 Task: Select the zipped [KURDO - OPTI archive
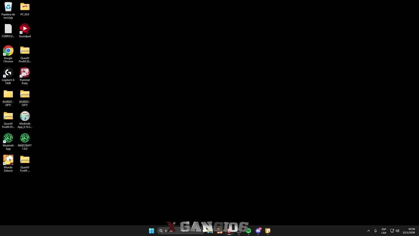[x=25, y=98]
